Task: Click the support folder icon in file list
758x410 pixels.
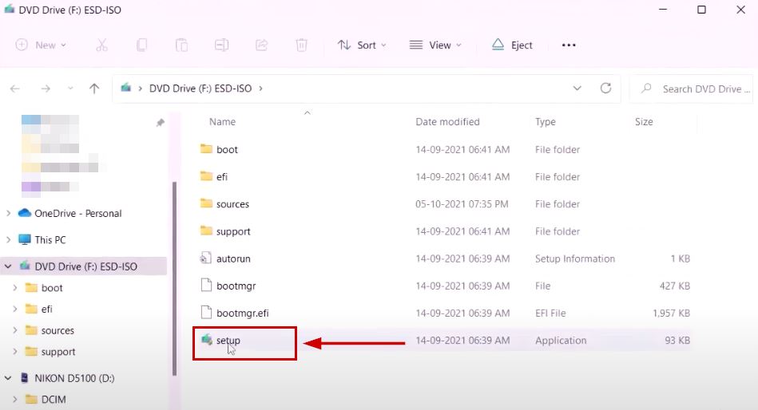Action: pyautogui.click(x=206, y=231)
